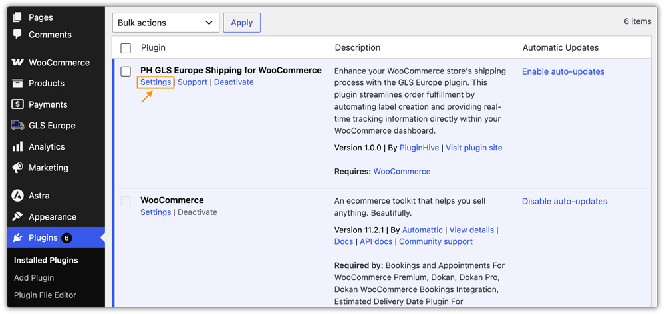Click the Payments dollar icon
Screen dimensions: 665x314
point(17,104)
